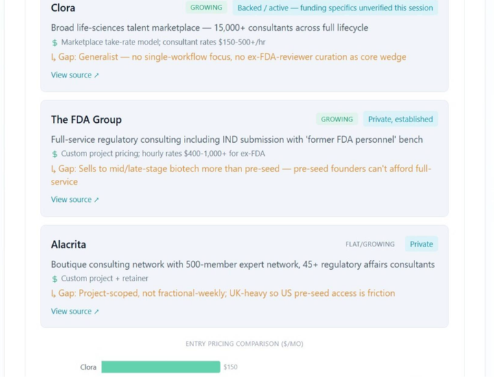Click external-link arrow on Alacrita's View source
Image resolution: width=494 pixels, height=383 pixels.
point(97,312)
